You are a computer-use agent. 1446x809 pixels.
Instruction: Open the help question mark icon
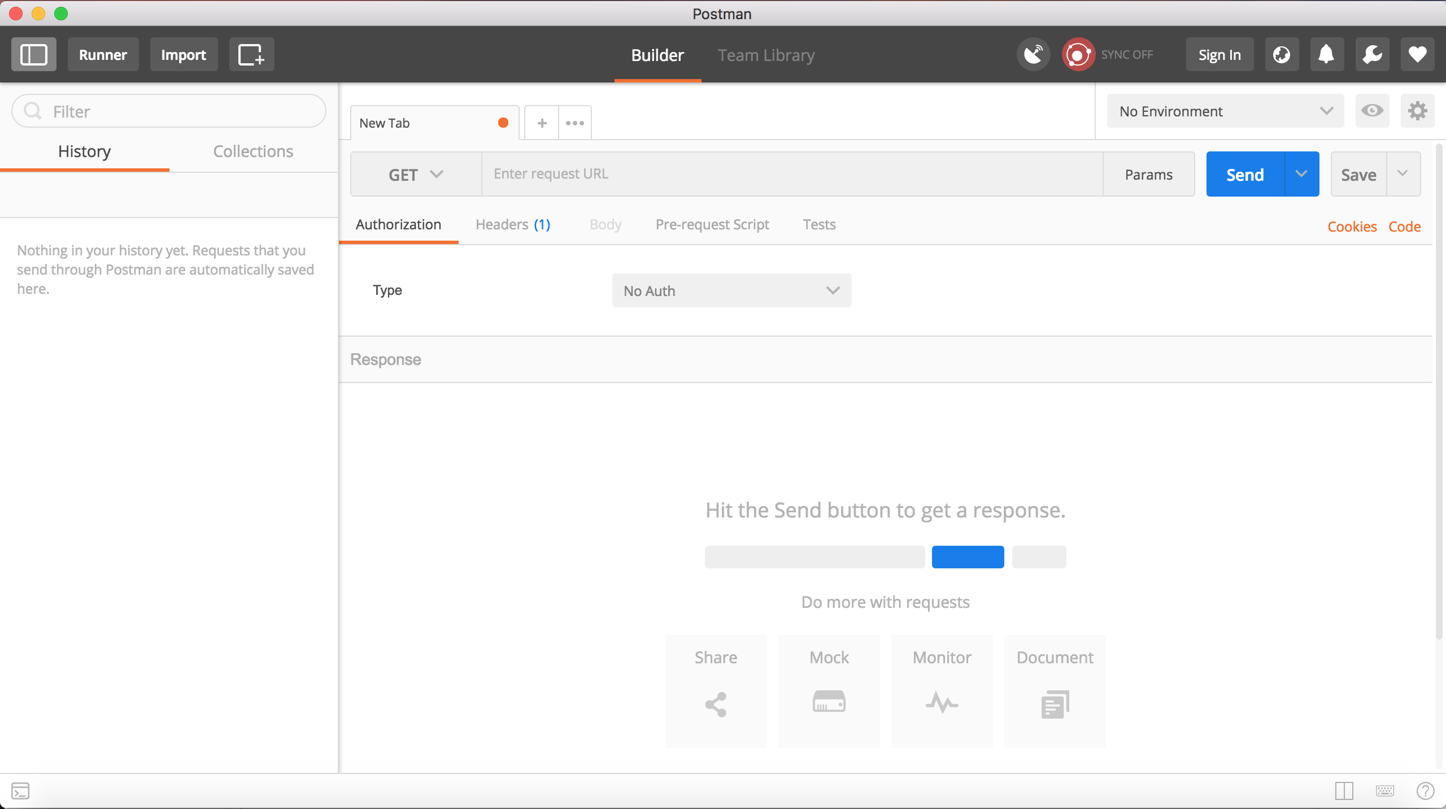coord(1426,791)
